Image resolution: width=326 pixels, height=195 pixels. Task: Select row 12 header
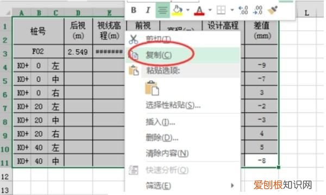pos(5,177)
